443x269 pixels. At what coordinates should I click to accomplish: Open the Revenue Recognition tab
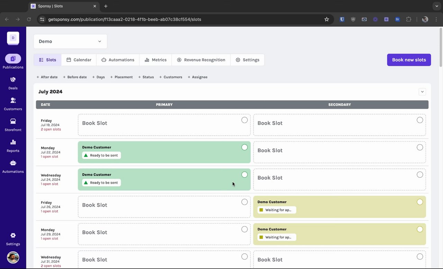click(x=201, y=60)
